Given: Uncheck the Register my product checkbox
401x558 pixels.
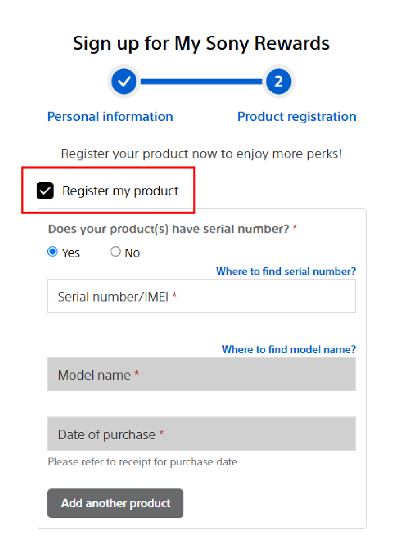Looking at the screenshot, I should tap(45, 191).
